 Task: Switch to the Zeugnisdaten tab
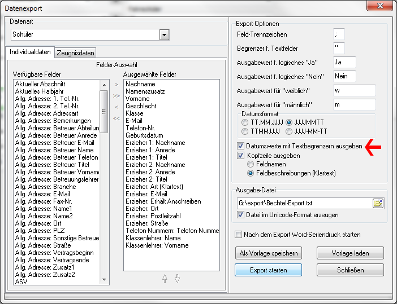coord(76,52)
